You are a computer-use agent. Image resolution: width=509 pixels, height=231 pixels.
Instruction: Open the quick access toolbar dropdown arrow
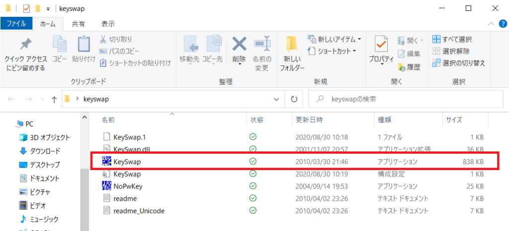pyautogui.click(x=48, y=9)
